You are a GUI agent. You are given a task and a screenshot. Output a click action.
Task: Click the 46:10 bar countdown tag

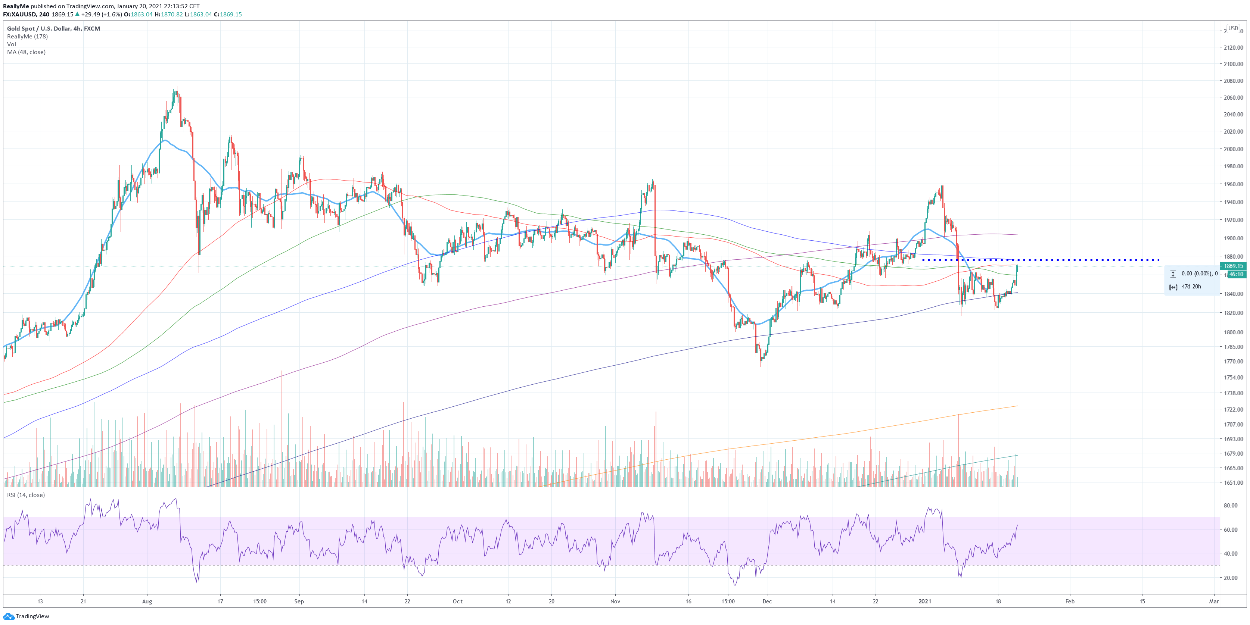pyautogui.click(x=1237, y=274)
